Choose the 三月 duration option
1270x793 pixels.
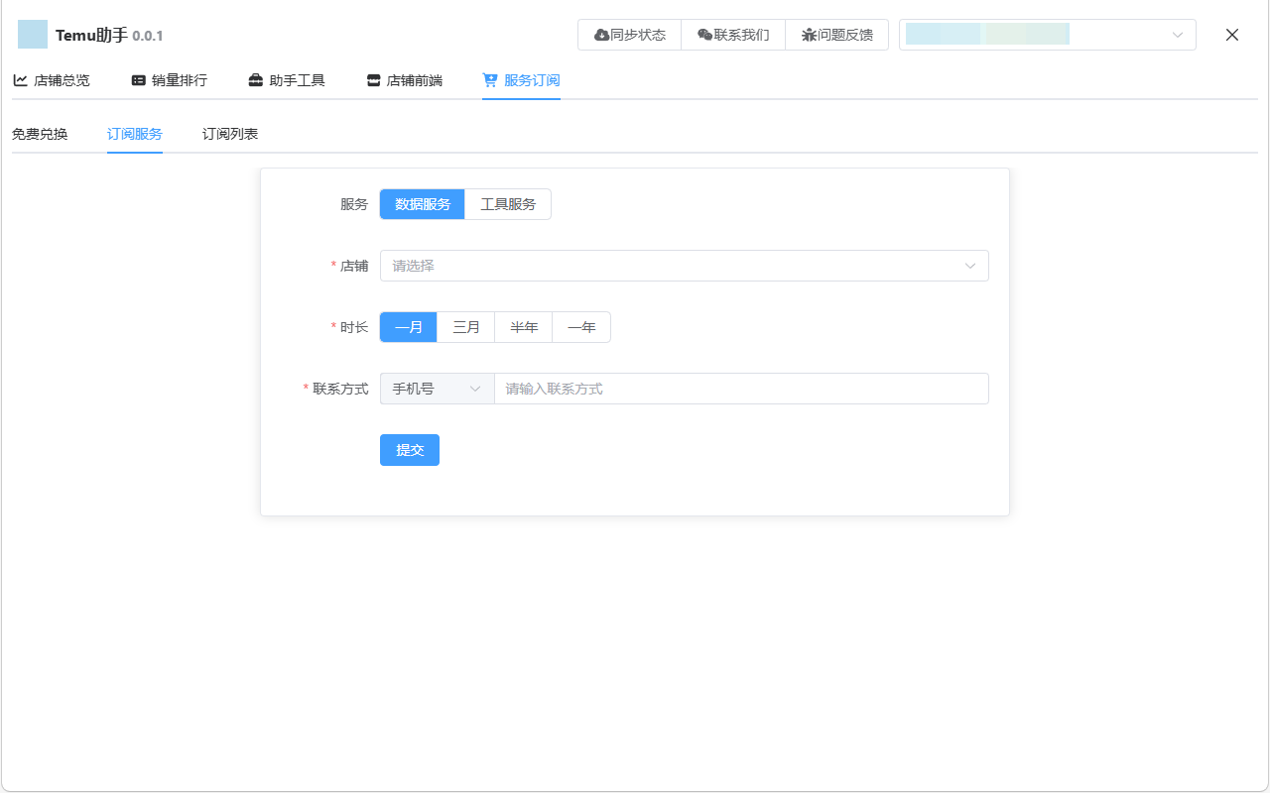point(466,327)
